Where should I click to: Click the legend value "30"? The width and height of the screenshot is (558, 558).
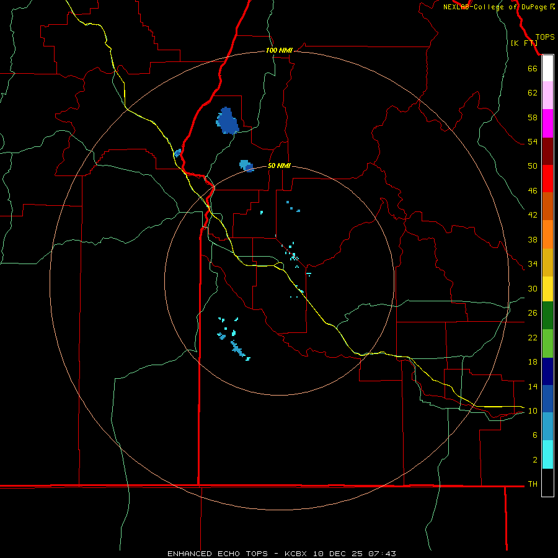point(533,288)
